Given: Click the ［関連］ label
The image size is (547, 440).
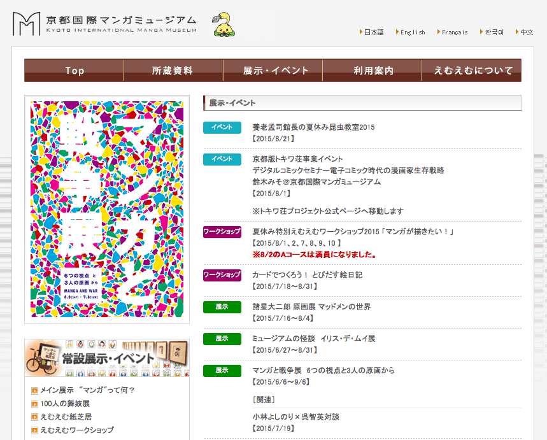Looking at the screenshot, I should (264, 400).
